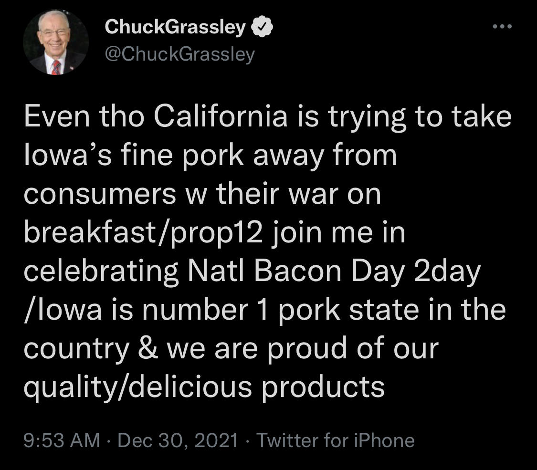Image resolution: width=537 pixels, height=470 pixels.
Task: Click the words their war on
Action: (299, 195)
